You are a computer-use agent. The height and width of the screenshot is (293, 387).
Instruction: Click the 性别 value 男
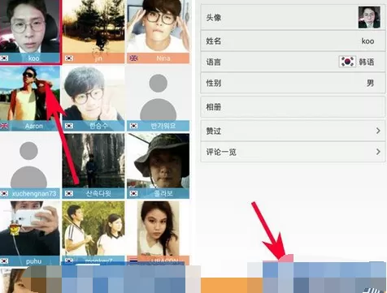(370, 83)
